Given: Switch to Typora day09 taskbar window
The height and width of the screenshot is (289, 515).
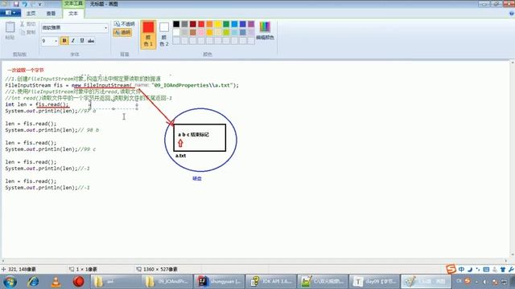Looking at the screenshot, I should click(373, 282).
